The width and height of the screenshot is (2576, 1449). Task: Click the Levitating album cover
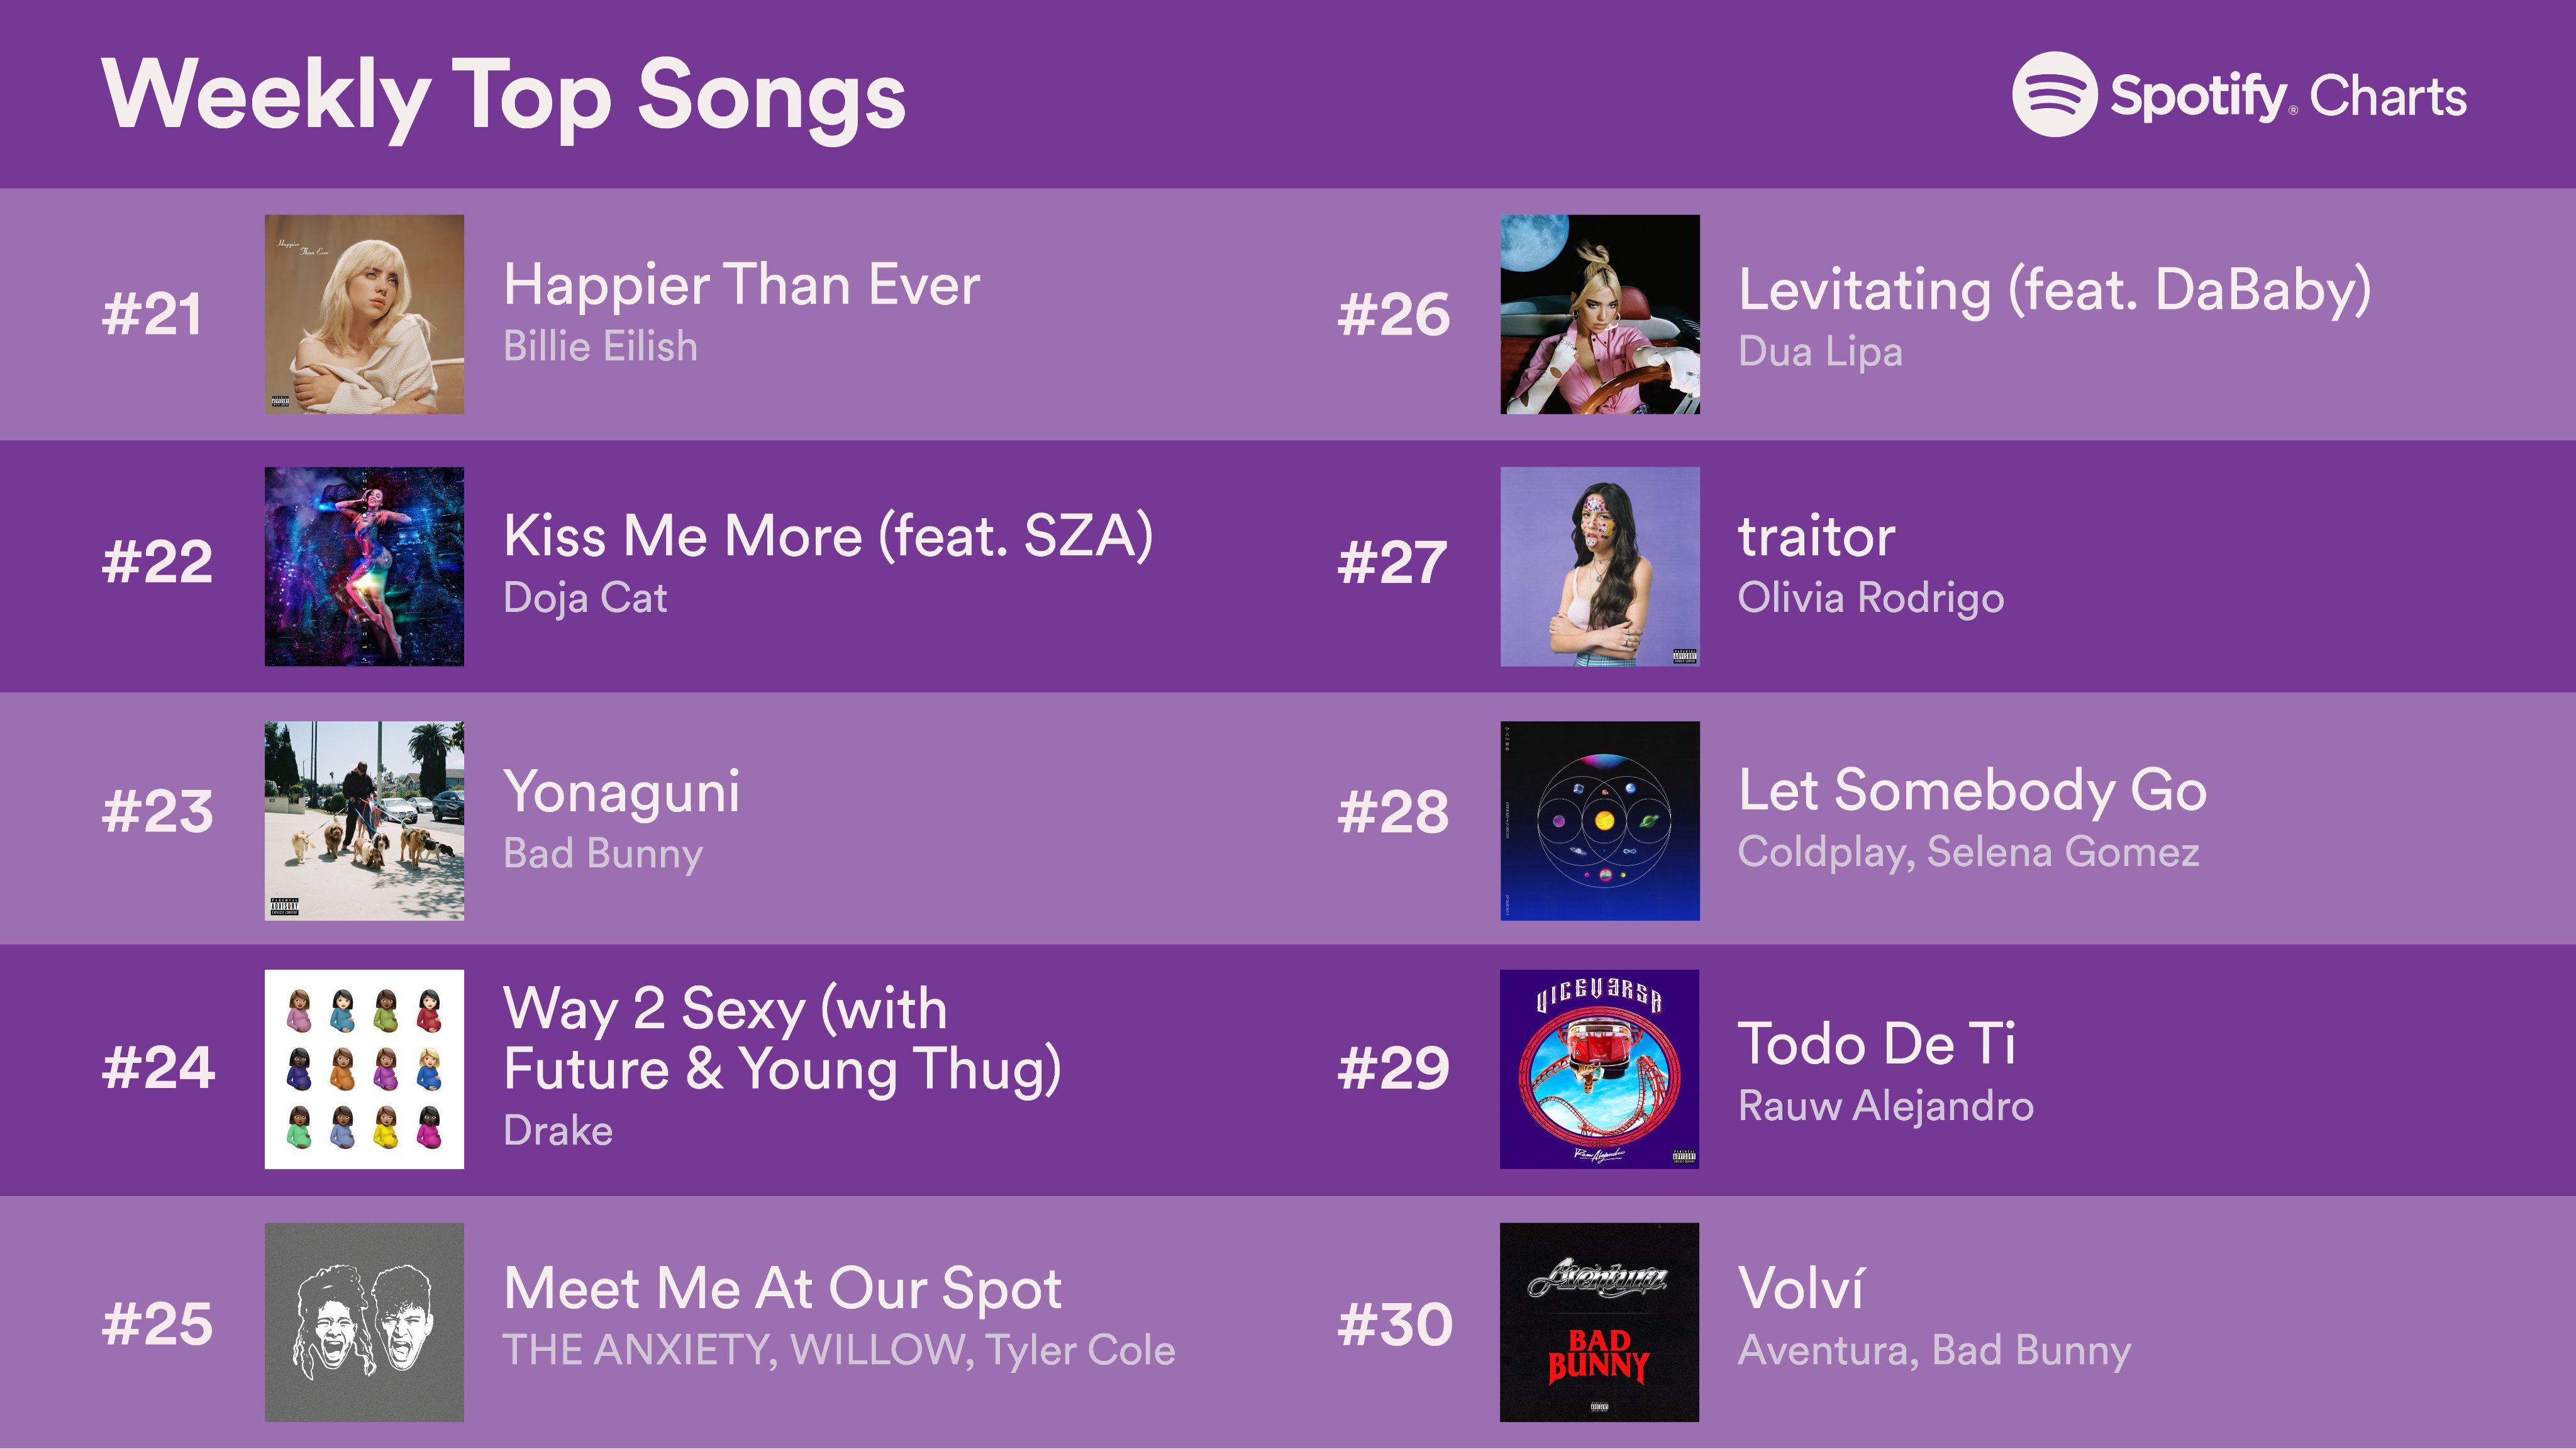1599,314
